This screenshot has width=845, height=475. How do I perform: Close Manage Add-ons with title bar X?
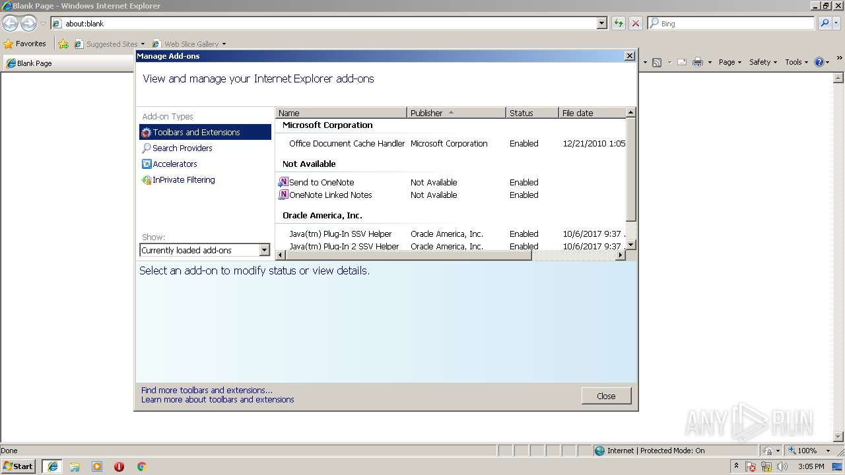point(629,56)
